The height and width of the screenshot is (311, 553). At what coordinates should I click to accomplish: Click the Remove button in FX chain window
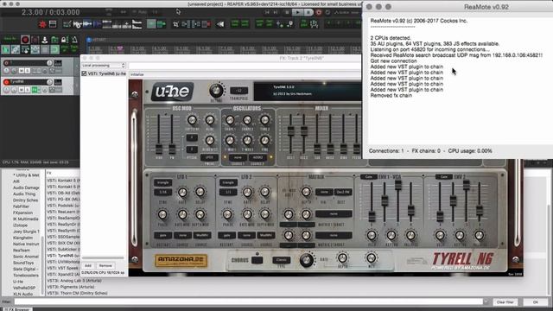(x=105, y=265)
